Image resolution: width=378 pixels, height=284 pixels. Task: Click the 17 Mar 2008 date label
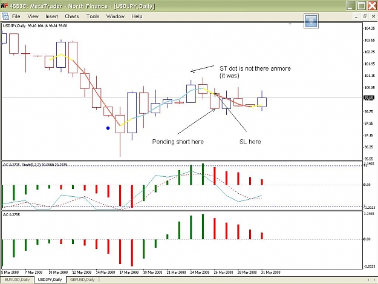[x=129, y=272]
